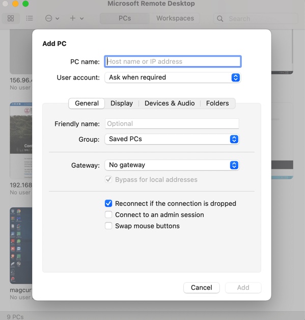Select the 156.96 PC thumbnail behind dialog

(x=21, y=51)
